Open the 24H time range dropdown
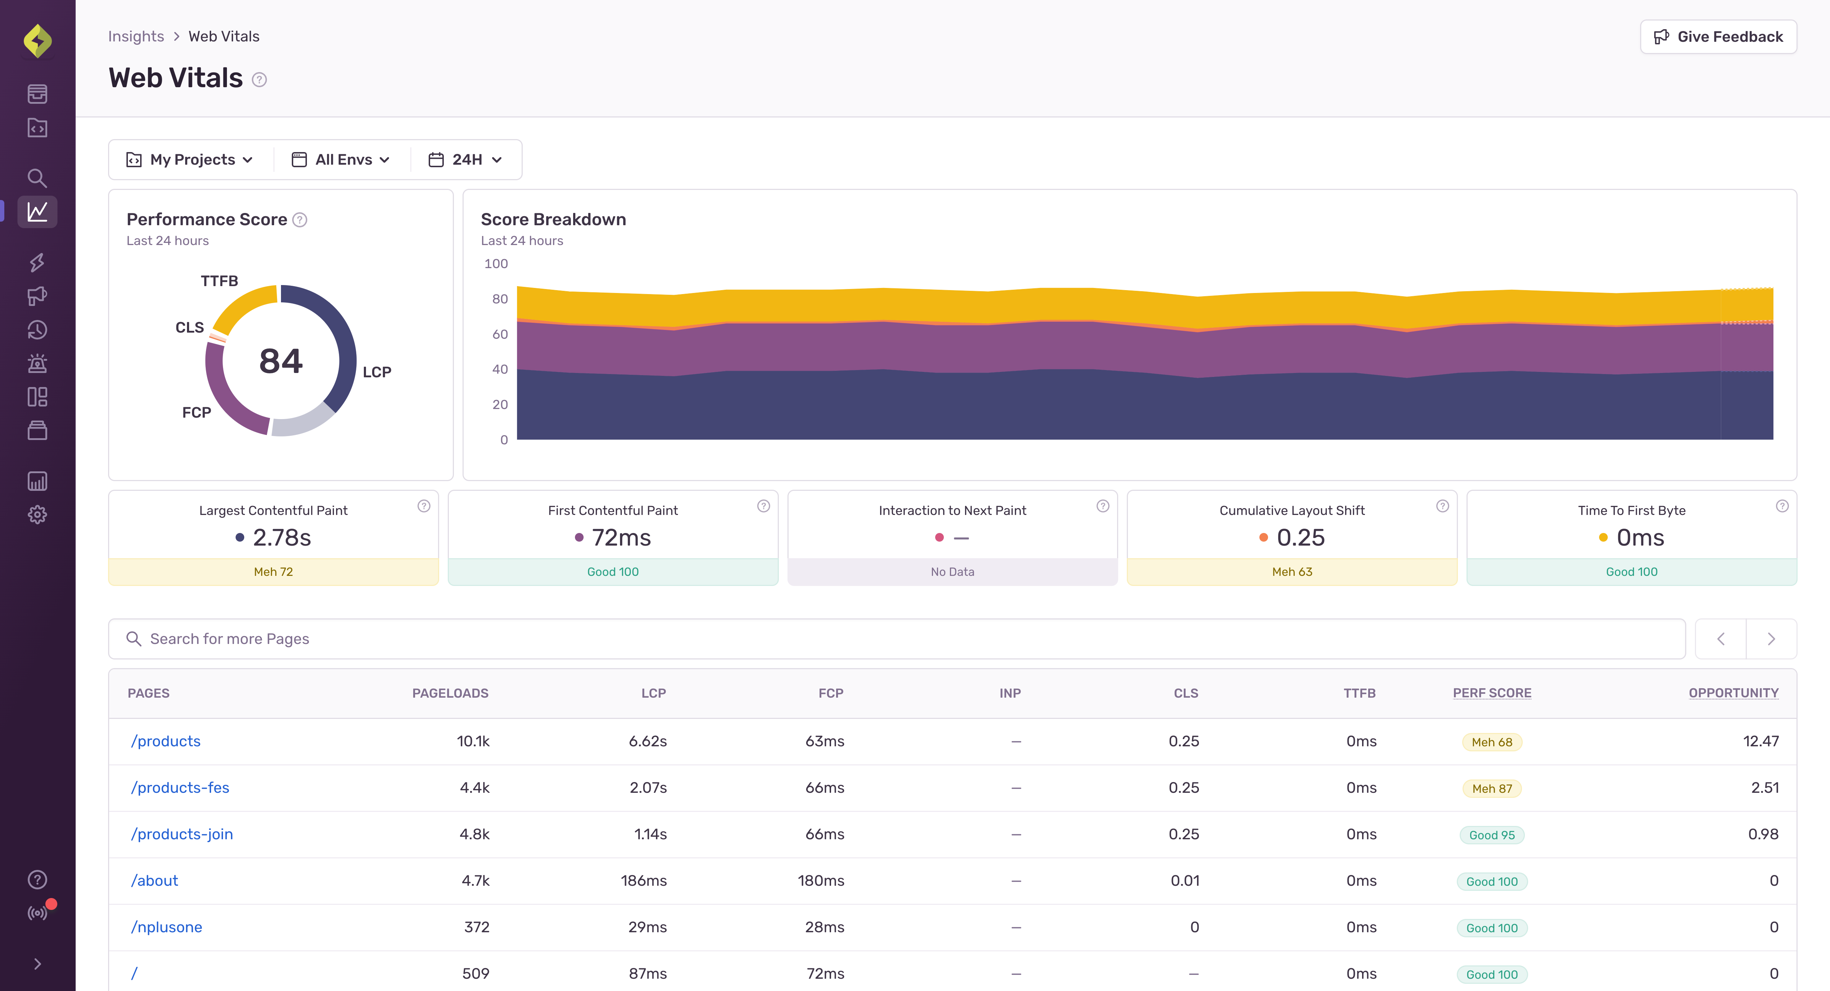The height and width of the screenshot is (991, 1830). (466, 160)
